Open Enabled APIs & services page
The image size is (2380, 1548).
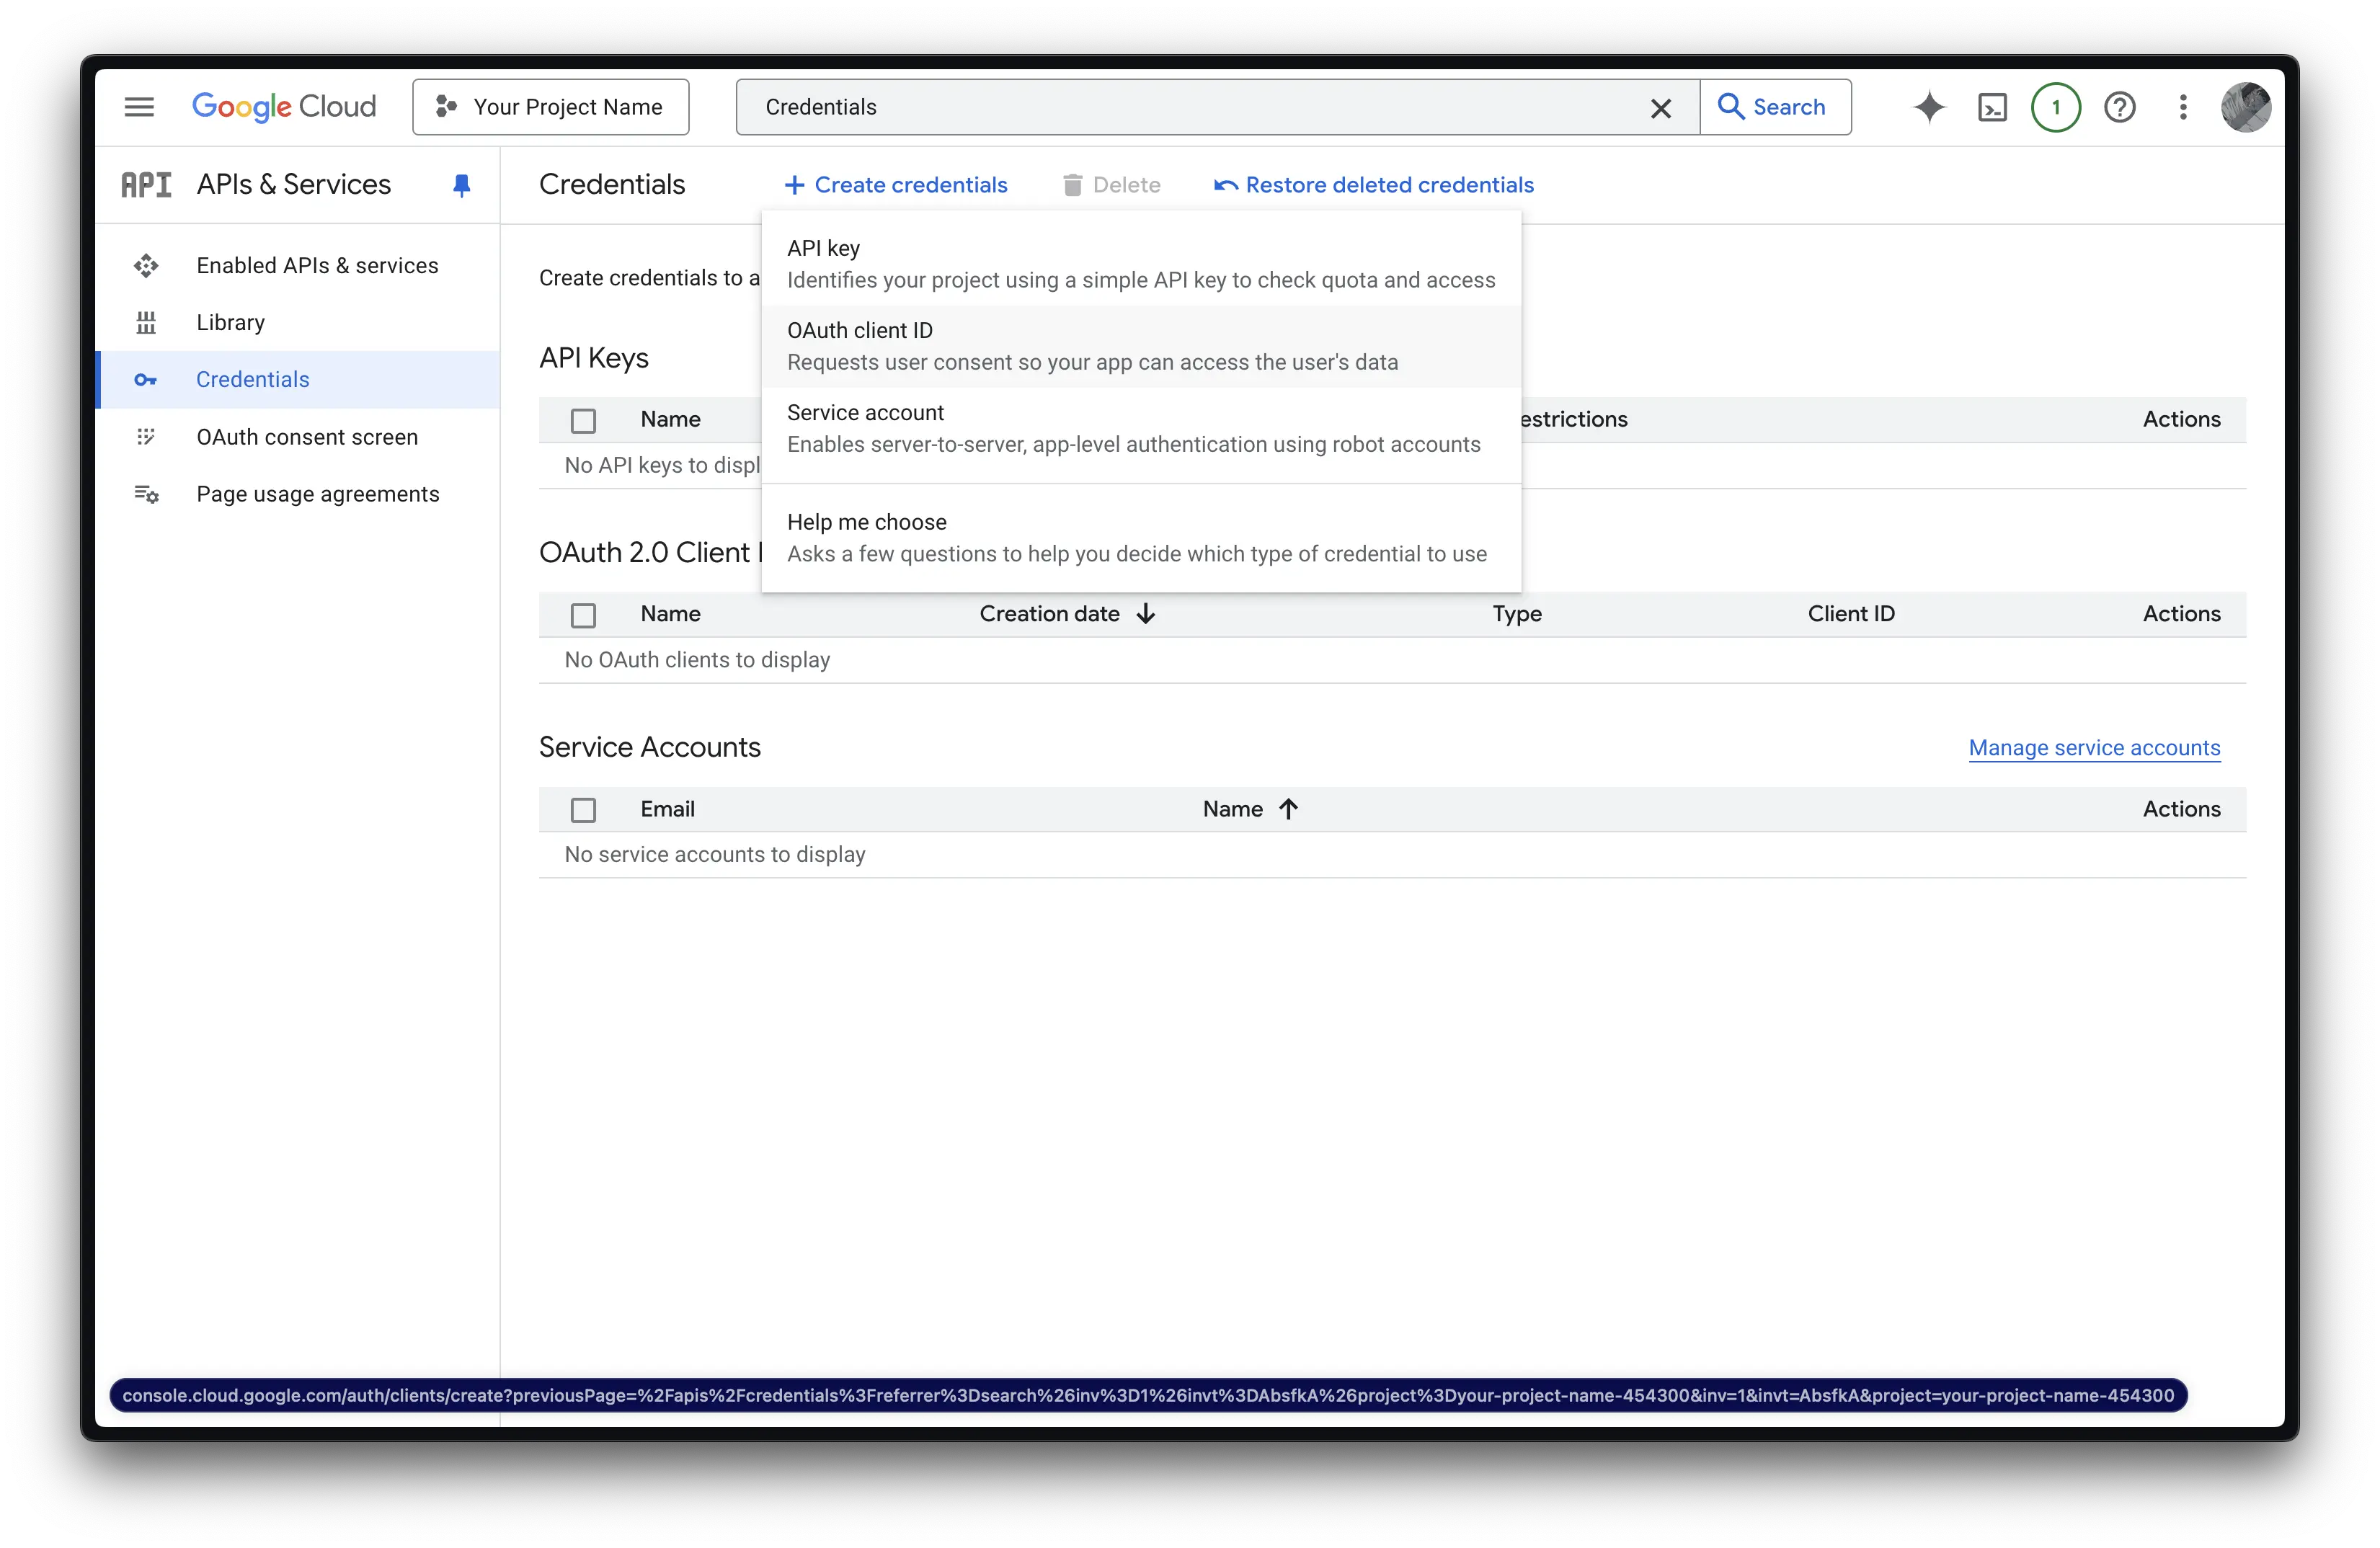pyautogui.click(x=298, y=265)
